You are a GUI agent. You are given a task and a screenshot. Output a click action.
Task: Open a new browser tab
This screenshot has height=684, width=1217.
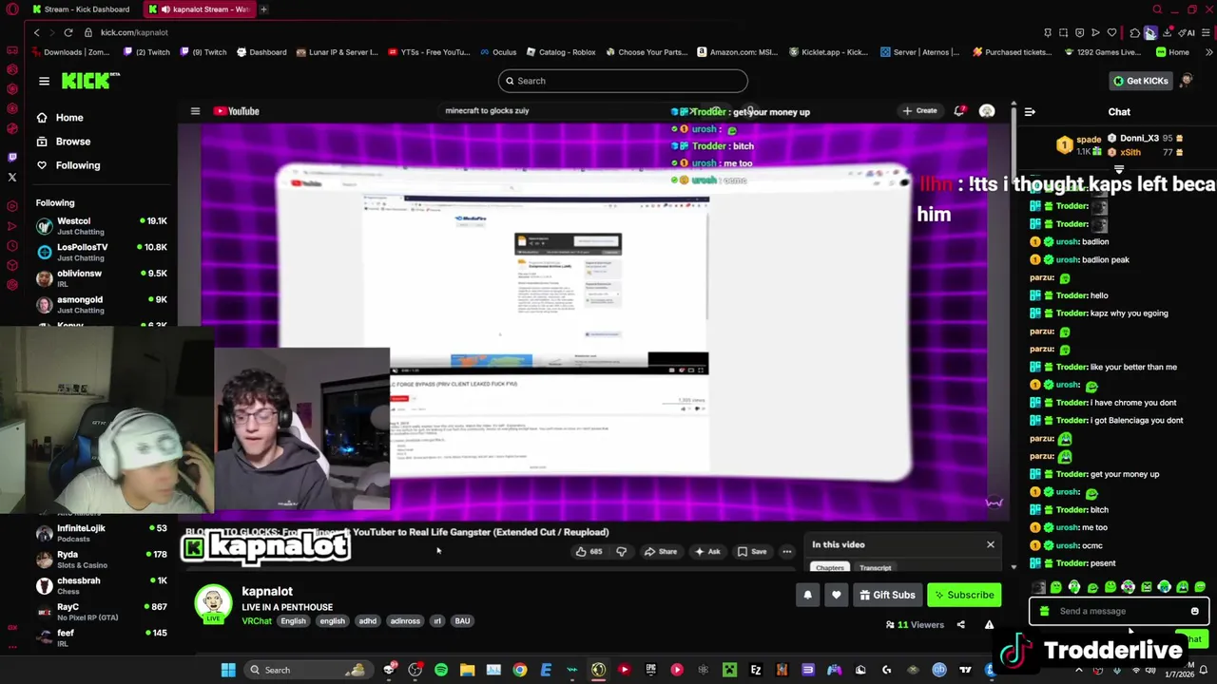coord(264,9)
